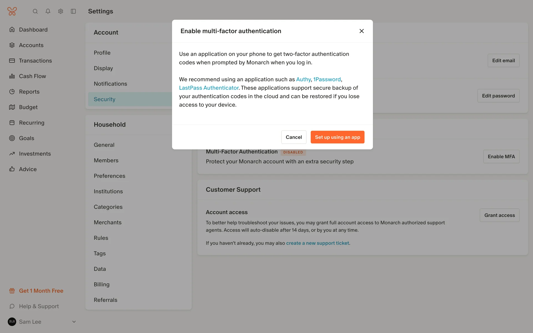
Task: Click the Monarch butterfly logo
Action: point(12,11)
